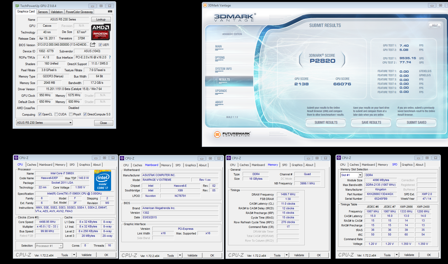Click the Model field RAMPAGE V EXTREME
Screen dimensions: 448x264
(166, 180)
